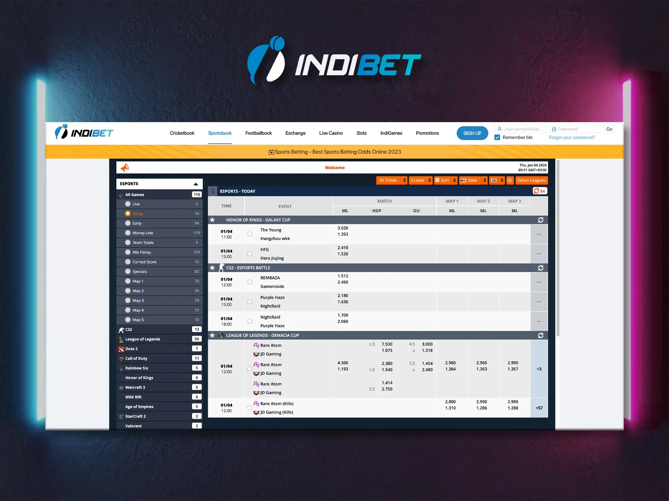Click Forgot your password link
The width and height of the screenshot is (669, 501).
(x=571, y=138)
